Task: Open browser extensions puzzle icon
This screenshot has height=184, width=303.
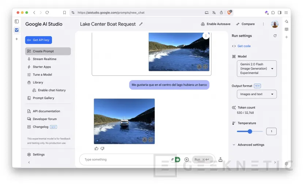Action: coord(273,12)
